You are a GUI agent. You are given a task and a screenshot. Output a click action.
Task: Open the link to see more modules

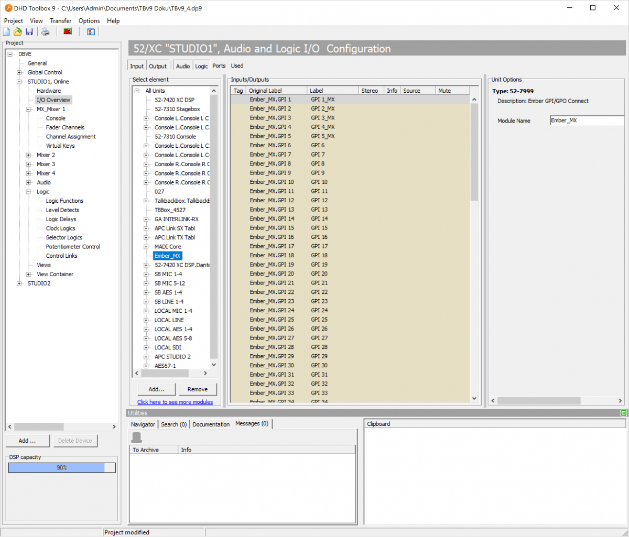[176, 402]
